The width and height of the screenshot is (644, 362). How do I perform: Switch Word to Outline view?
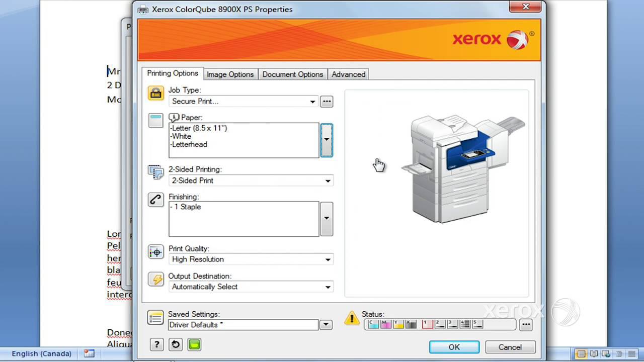pyautogui.click(x=619, y=354)
